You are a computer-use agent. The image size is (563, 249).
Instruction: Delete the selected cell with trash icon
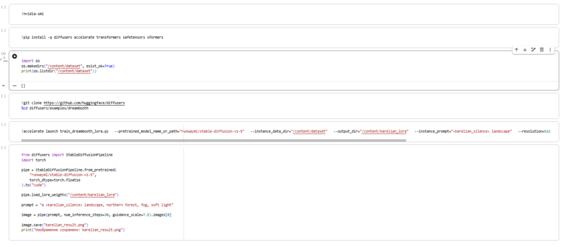(x=542, y=50)
